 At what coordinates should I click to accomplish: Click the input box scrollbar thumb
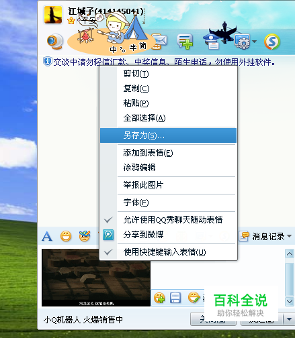[290, 280]
